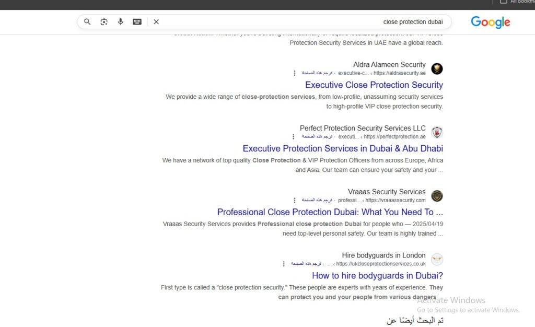535x327 pixels.
Task: Click the https://vraaassecurity.com URL text
Action: click(x=396, y=200)
